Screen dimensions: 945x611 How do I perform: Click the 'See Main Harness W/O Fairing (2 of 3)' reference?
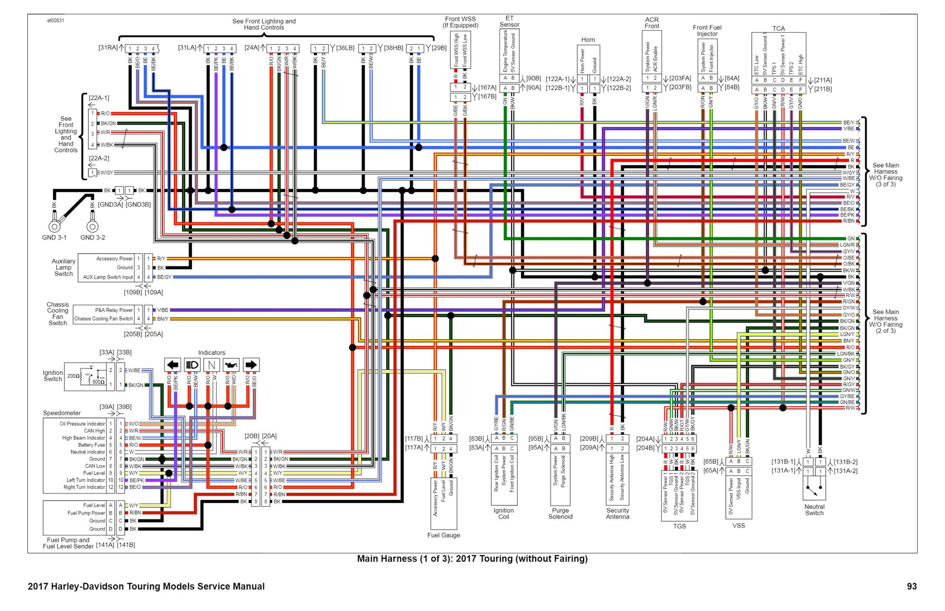[x=885, y=321]
